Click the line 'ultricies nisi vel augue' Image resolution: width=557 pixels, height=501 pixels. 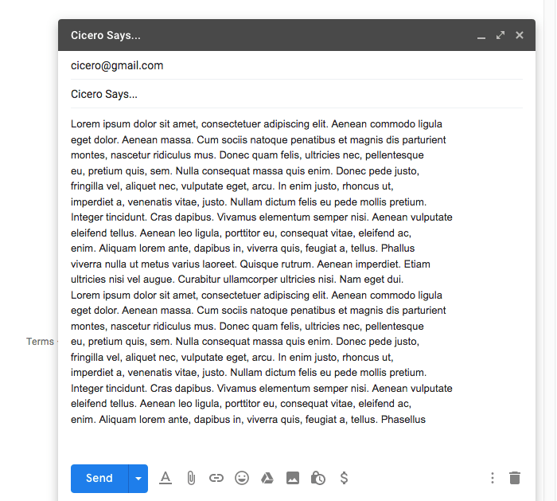coord(123,280)
